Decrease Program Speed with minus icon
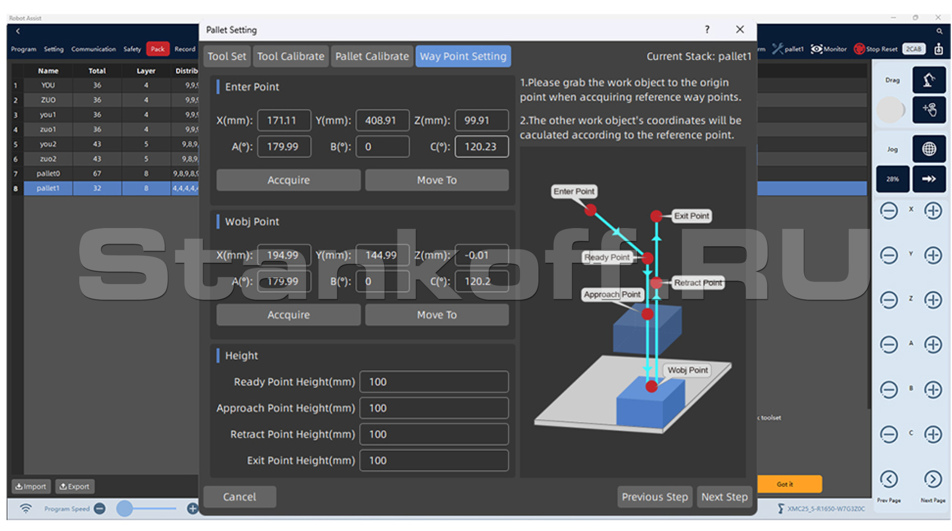The width and height of the screenshot is (952, 531). [100, 509]
